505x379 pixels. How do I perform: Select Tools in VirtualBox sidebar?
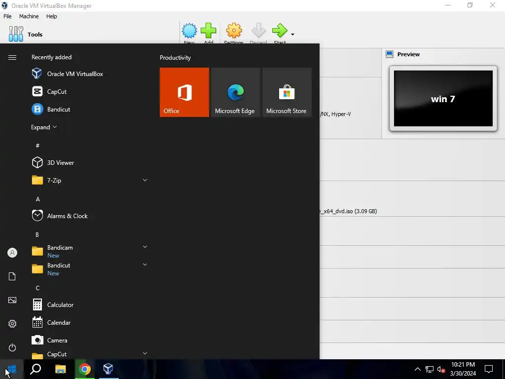point(26,34)
